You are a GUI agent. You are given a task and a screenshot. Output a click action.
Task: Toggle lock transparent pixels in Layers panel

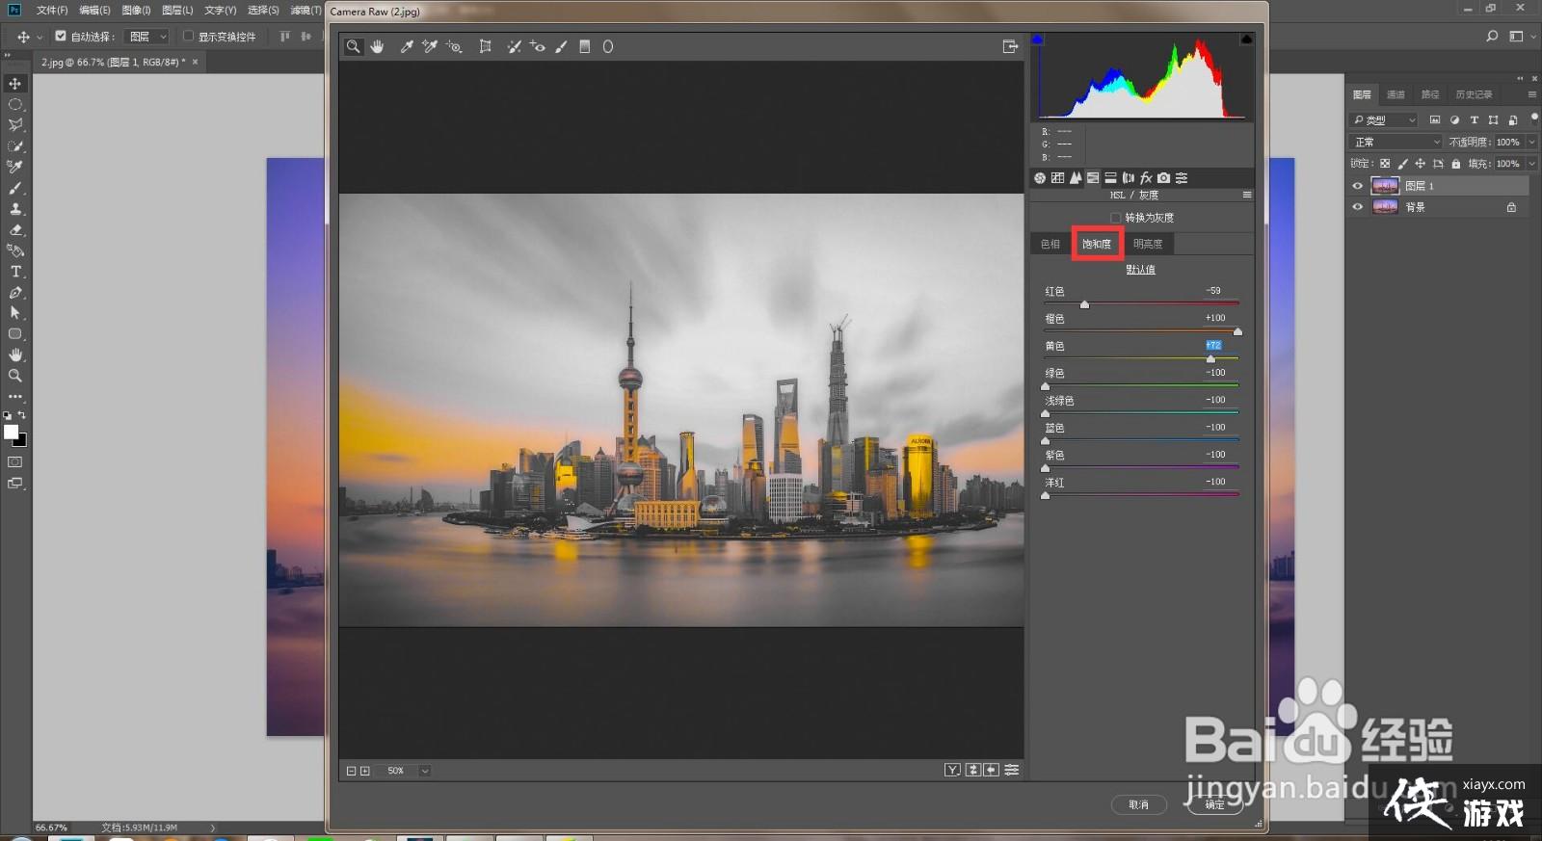click(1385, 164)
